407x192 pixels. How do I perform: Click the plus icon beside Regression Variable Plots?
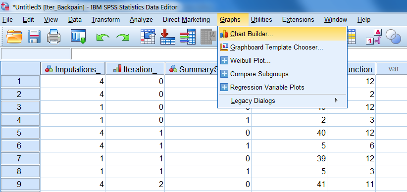pos(224,87)
